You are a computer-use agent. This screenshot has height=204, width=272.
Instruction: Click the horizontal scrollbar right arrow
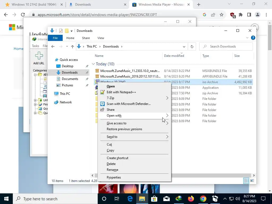pos(254,175)
